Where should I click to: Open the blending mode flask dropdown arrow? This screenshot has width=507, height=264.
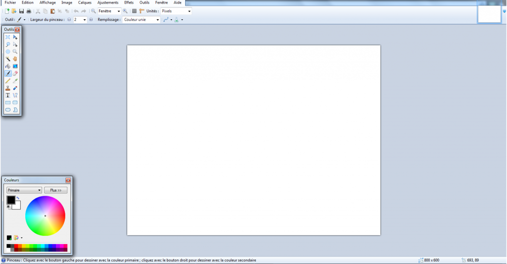pos(182,20)
